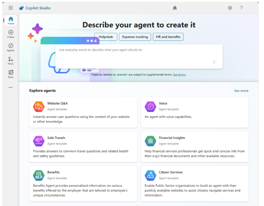Open the Help question mark icon
This screenshot has height=206, width=264.
click(x=241, y=8)
